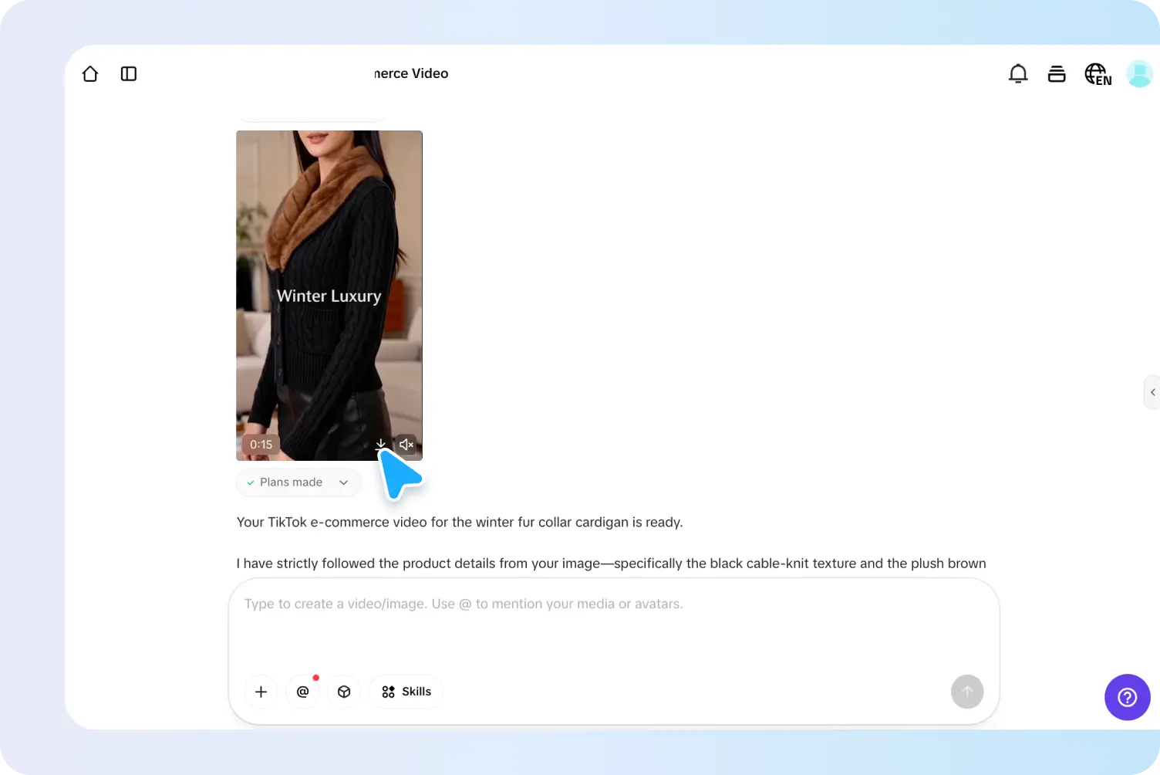Mention media with @ button
Viewport: 1160px width, 775px height.
tap(302, 692)
